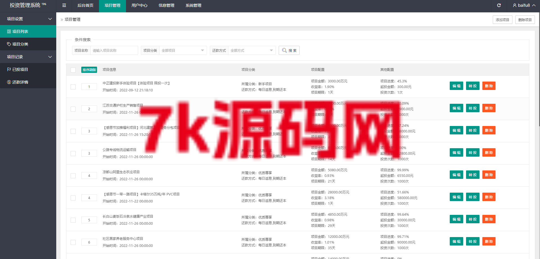Click the 项目信息 column header

tap(109, 70)
